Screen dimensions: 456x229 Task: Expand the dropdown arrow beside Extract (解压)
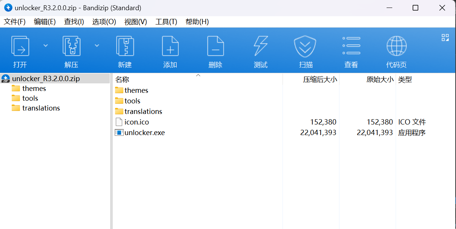97,45
